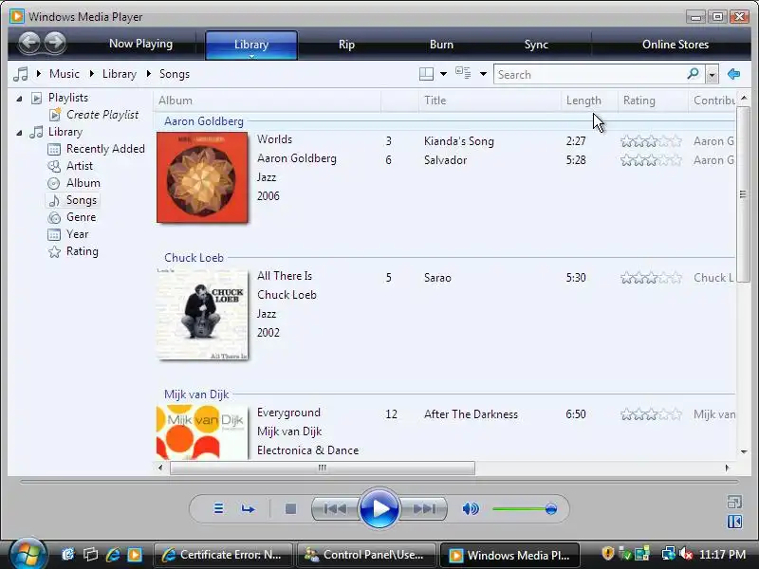Switch to compact mode icon
Viewport: 759px width, 569px height.
[734, 522]
